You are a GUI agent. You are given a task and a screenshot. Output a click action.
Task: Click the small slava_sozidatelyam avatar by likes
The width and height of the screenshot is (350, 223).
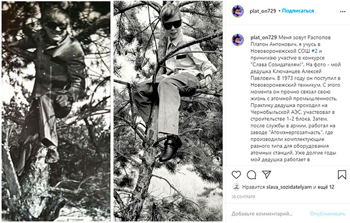(x=236, y=187)
